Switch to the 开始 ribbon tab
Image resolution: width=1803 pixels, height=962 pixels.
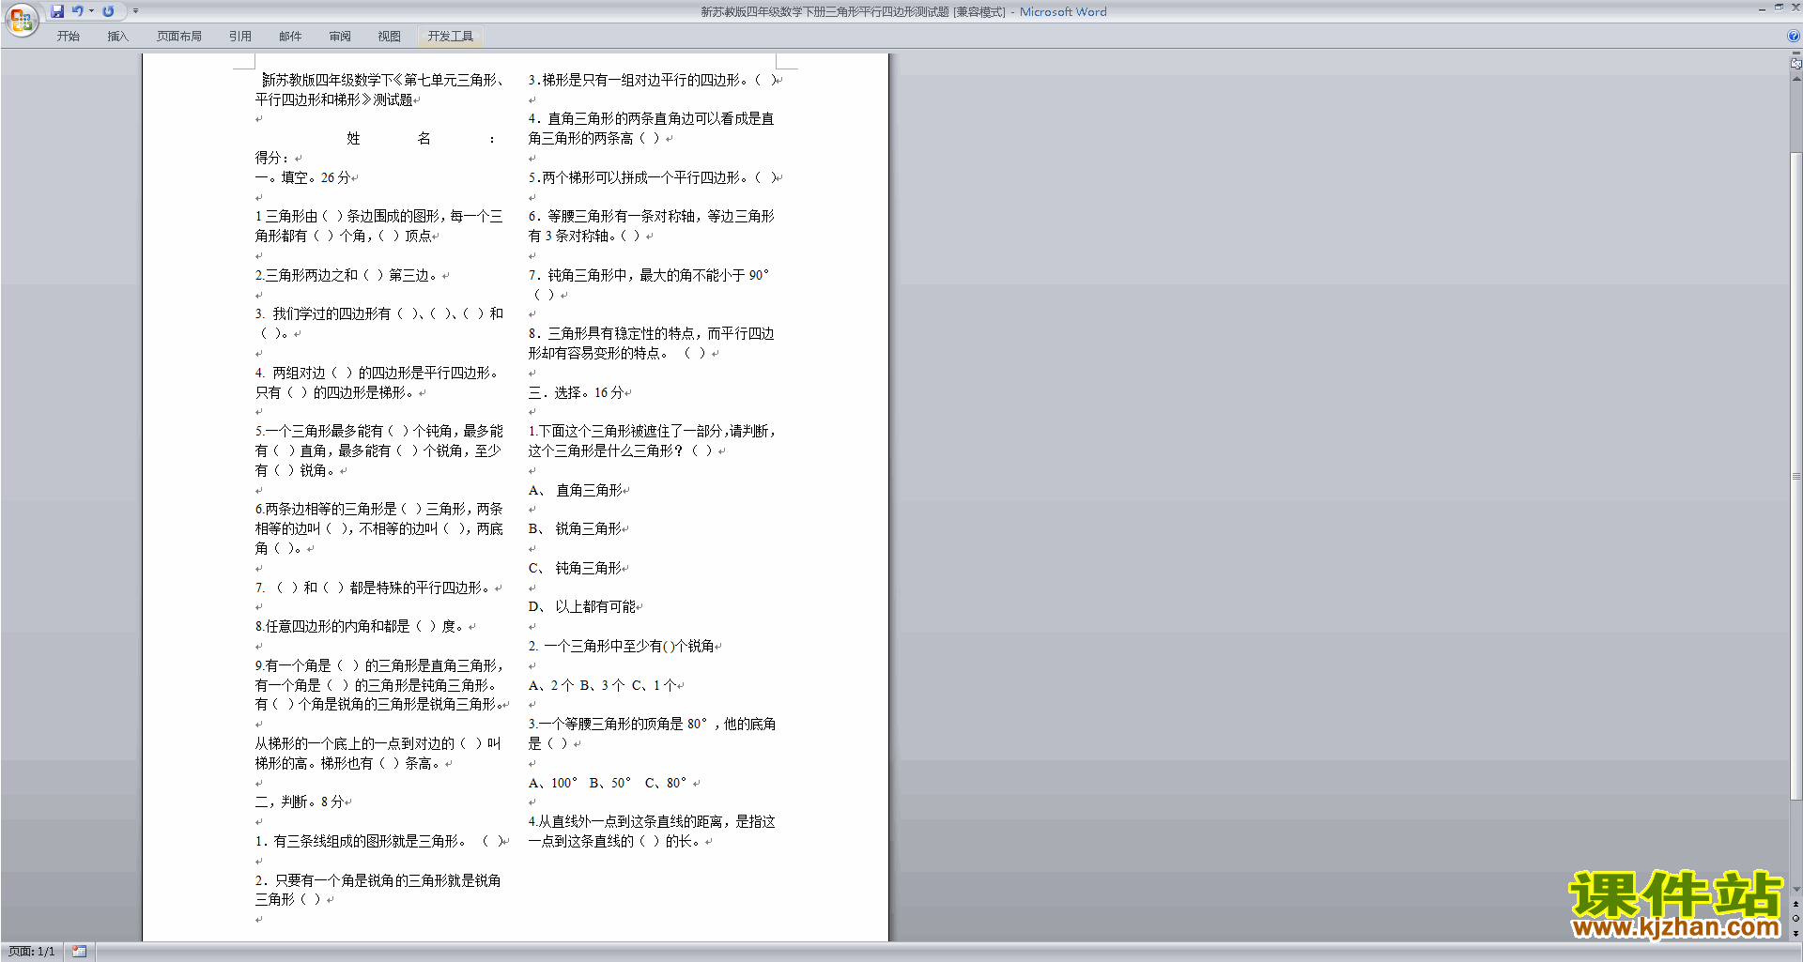[x=69, y=37]
